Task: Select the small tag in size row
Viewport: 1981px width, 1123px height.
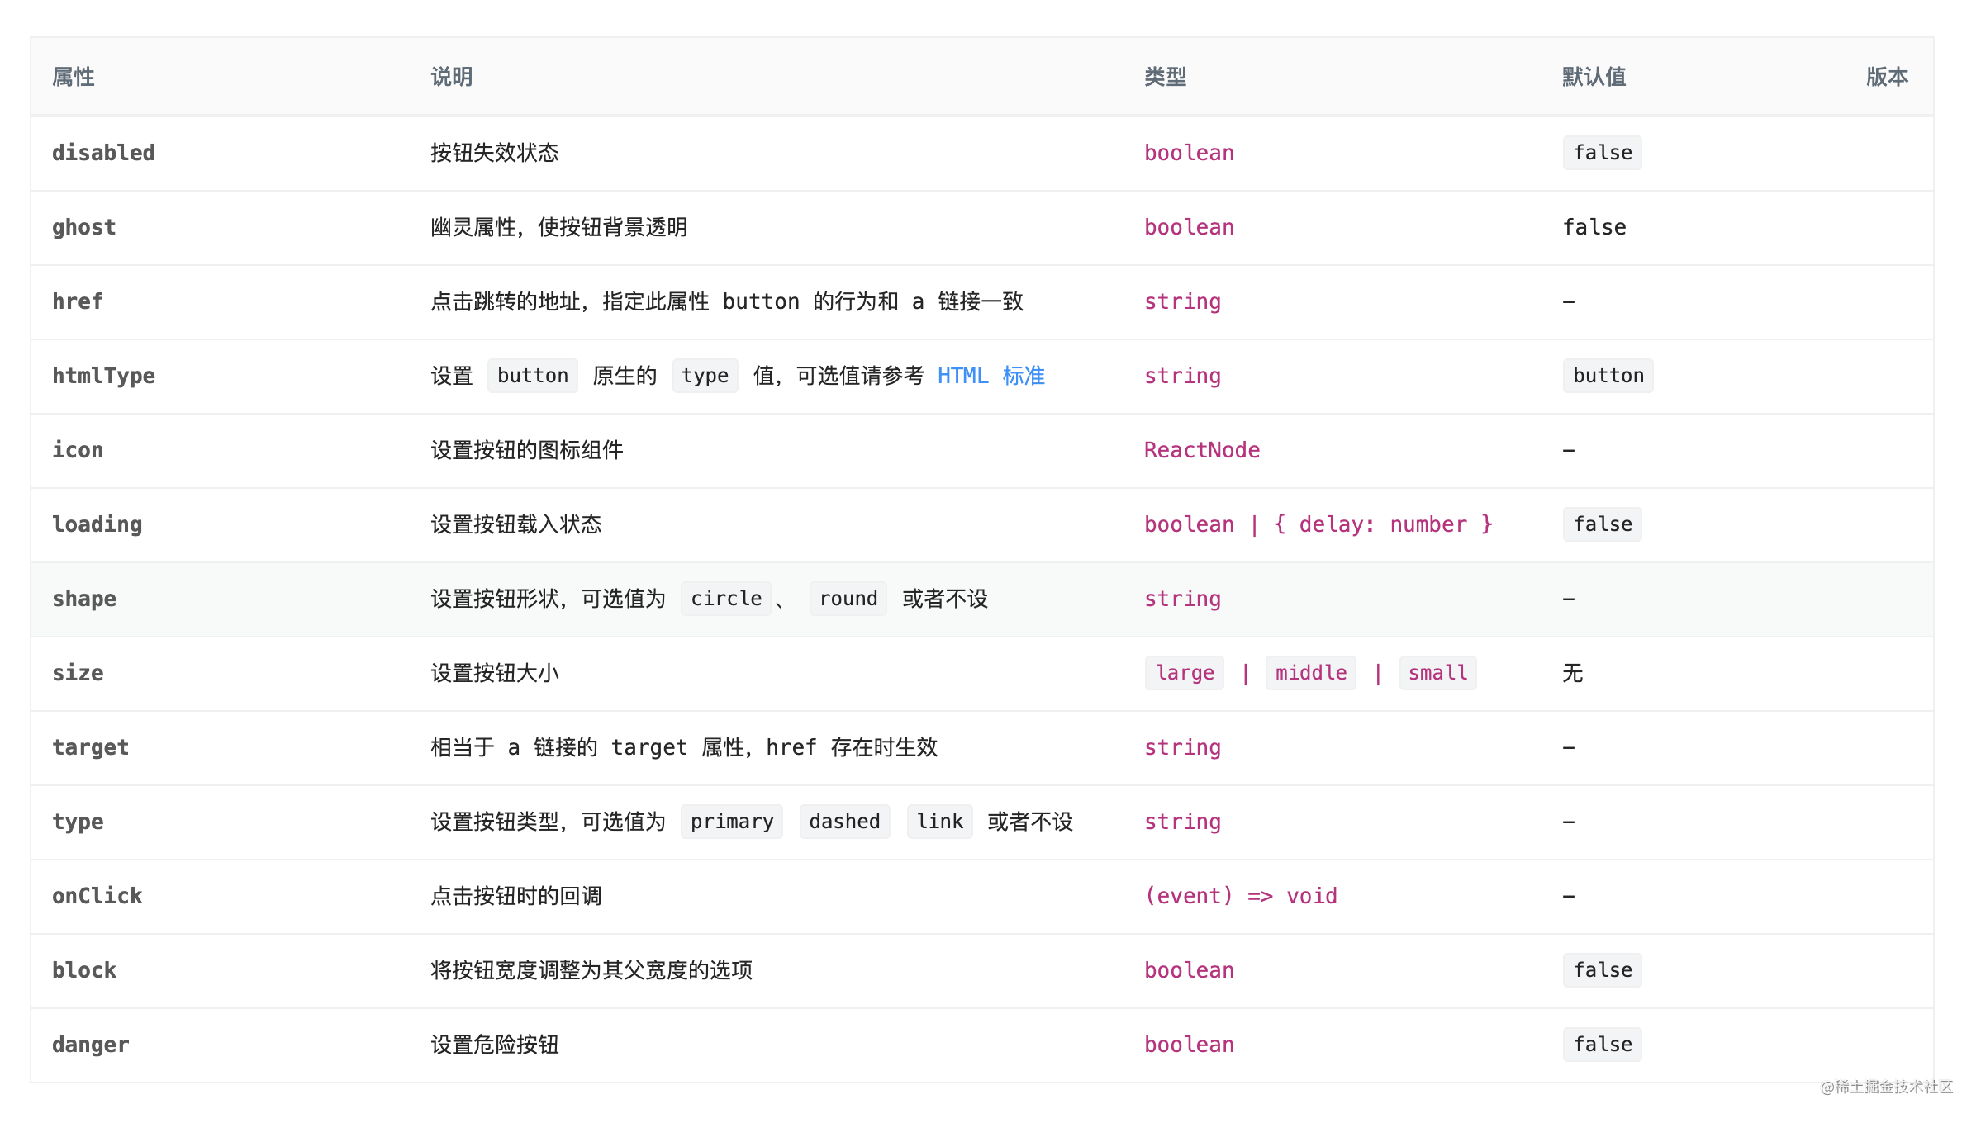Action: (x=1437, y=672)
